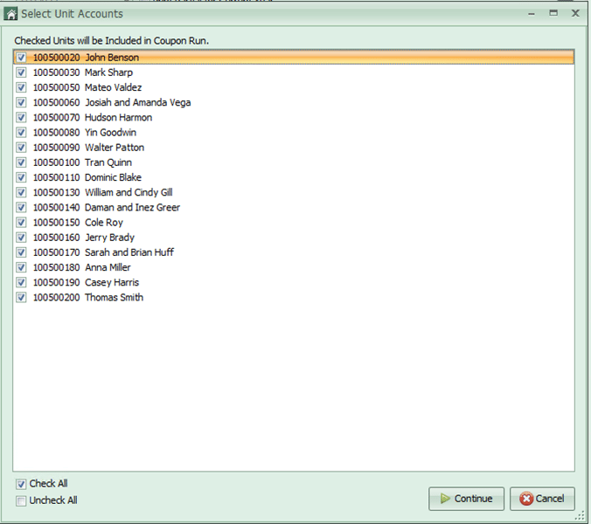The image size is (591, 524).
Task: Select row text '100500180 Anna Miller'
Action: point(82,267)
